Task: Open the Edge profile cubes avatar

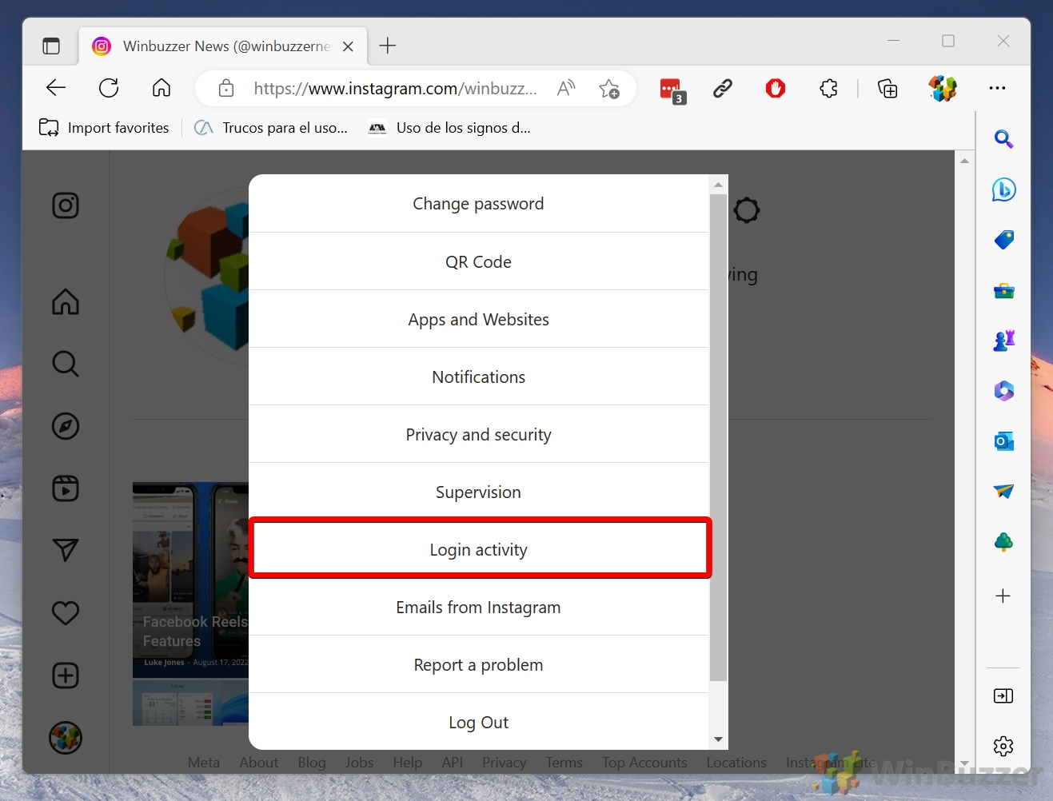Action: tap(943, 88)
